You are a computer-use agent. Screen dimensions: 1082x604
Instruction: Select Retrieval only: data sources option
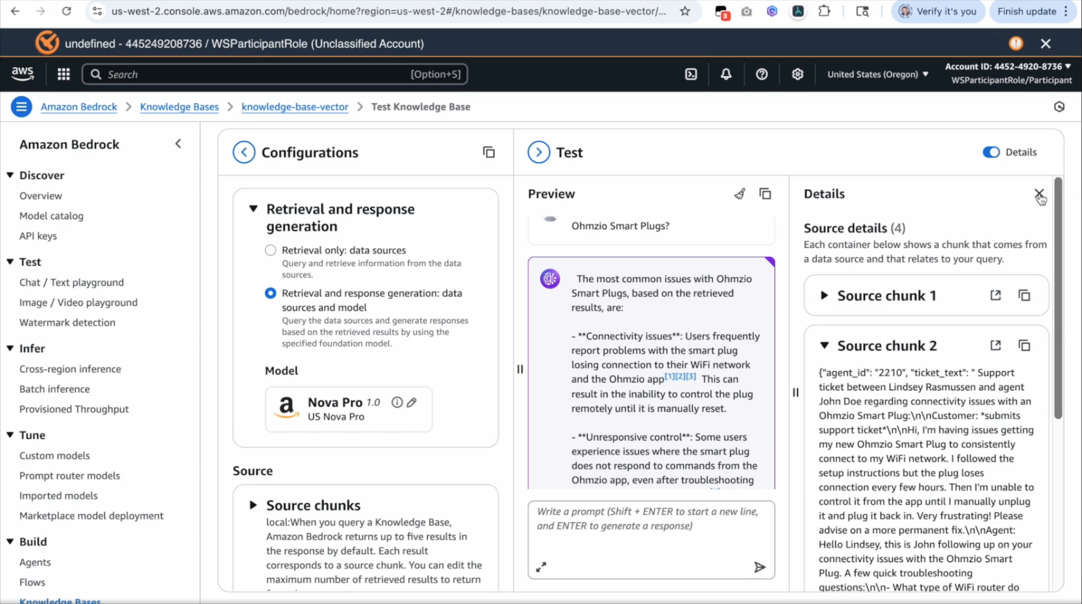pyautogui.click(x=270, y=250)
